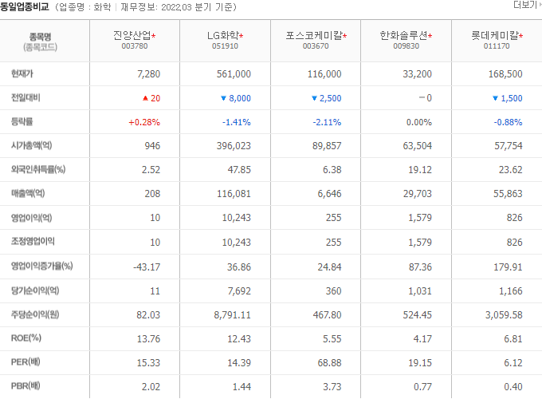542x399 pixels.
Task: Click LG화학 current price 561,000
Action: tap(234, 74)
